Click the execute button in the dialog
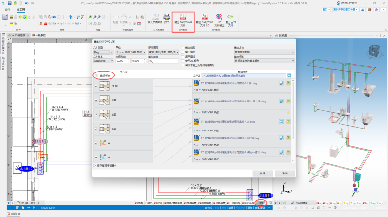Image resolution: width=388 pixels, height=217 pixels. pyautogui.click(x=262, y=174)
